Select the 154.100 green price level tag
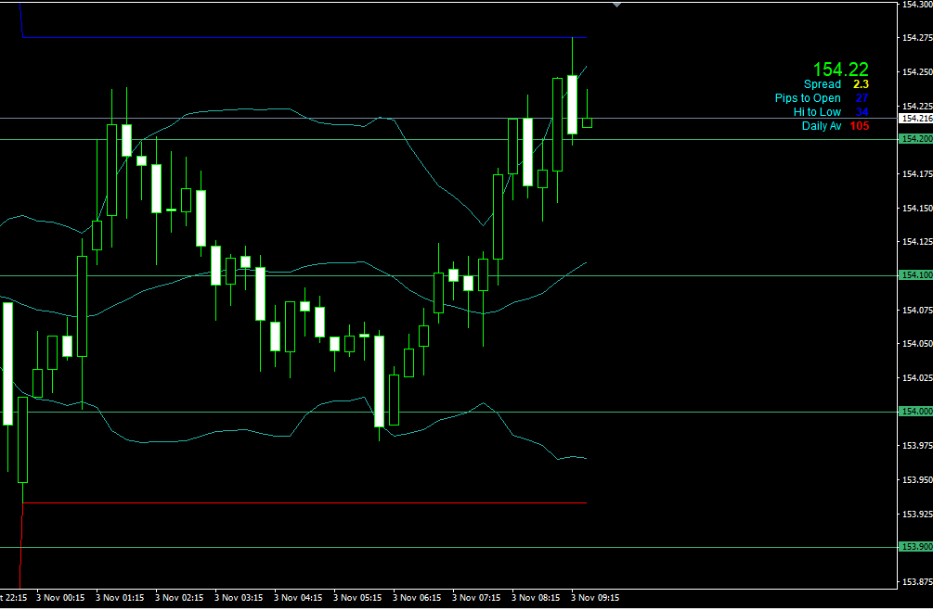This screenshot has height=610, width=933. [x=915, y=275]
